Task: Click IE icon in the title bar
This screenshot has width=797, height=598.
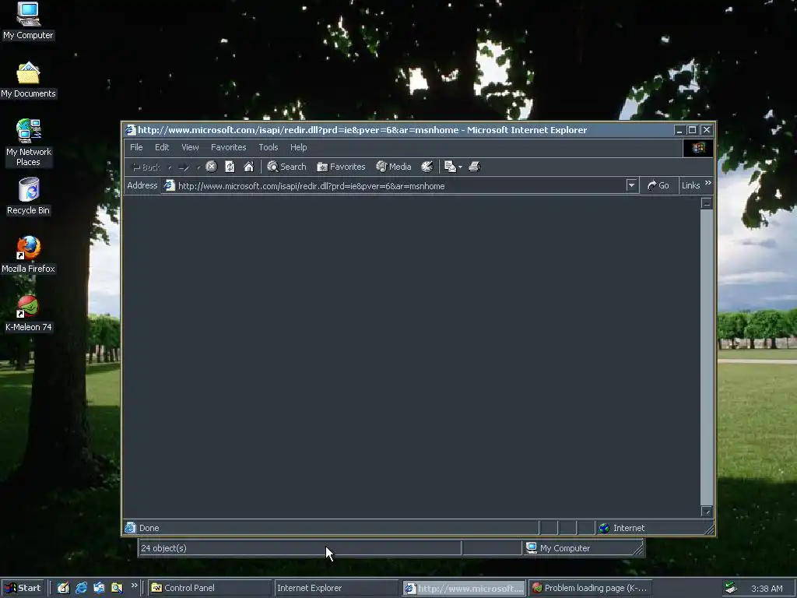Action: click(131, 130)
